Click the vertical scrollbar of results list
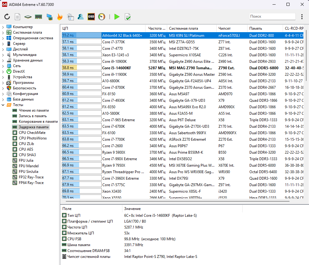Viewport: 309px width, 265px height. coord(306,55)
